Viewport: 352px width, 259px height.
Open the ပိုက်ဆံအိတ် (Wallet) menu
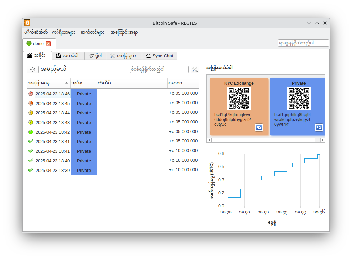tap(36, 32)
